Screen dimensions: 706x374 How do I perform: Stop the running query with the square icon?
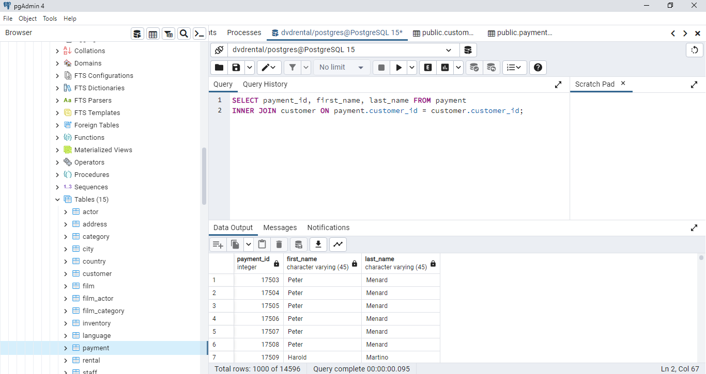[381, 68]
